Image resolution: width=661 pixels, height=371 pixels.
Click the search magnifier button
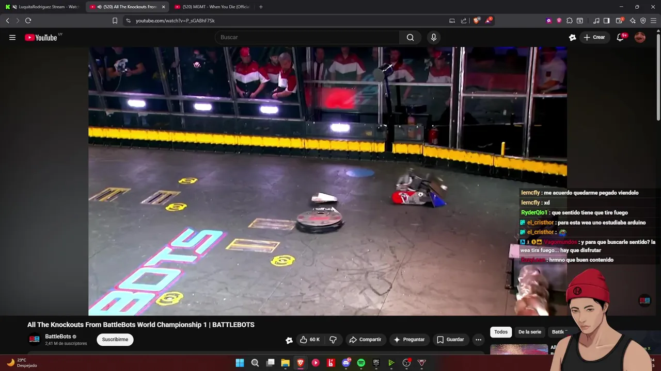click(410, 37)
